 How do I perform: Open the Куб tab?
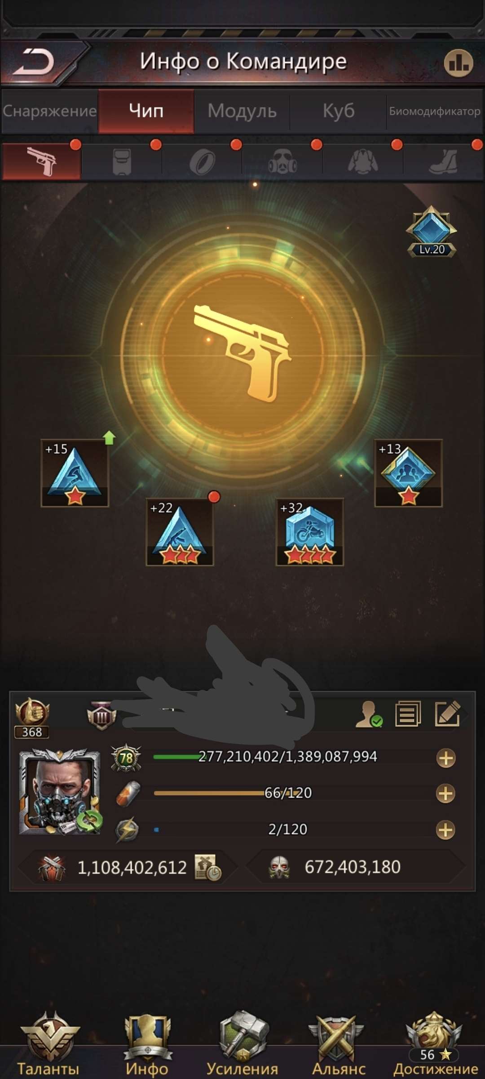tap(338, 111)
